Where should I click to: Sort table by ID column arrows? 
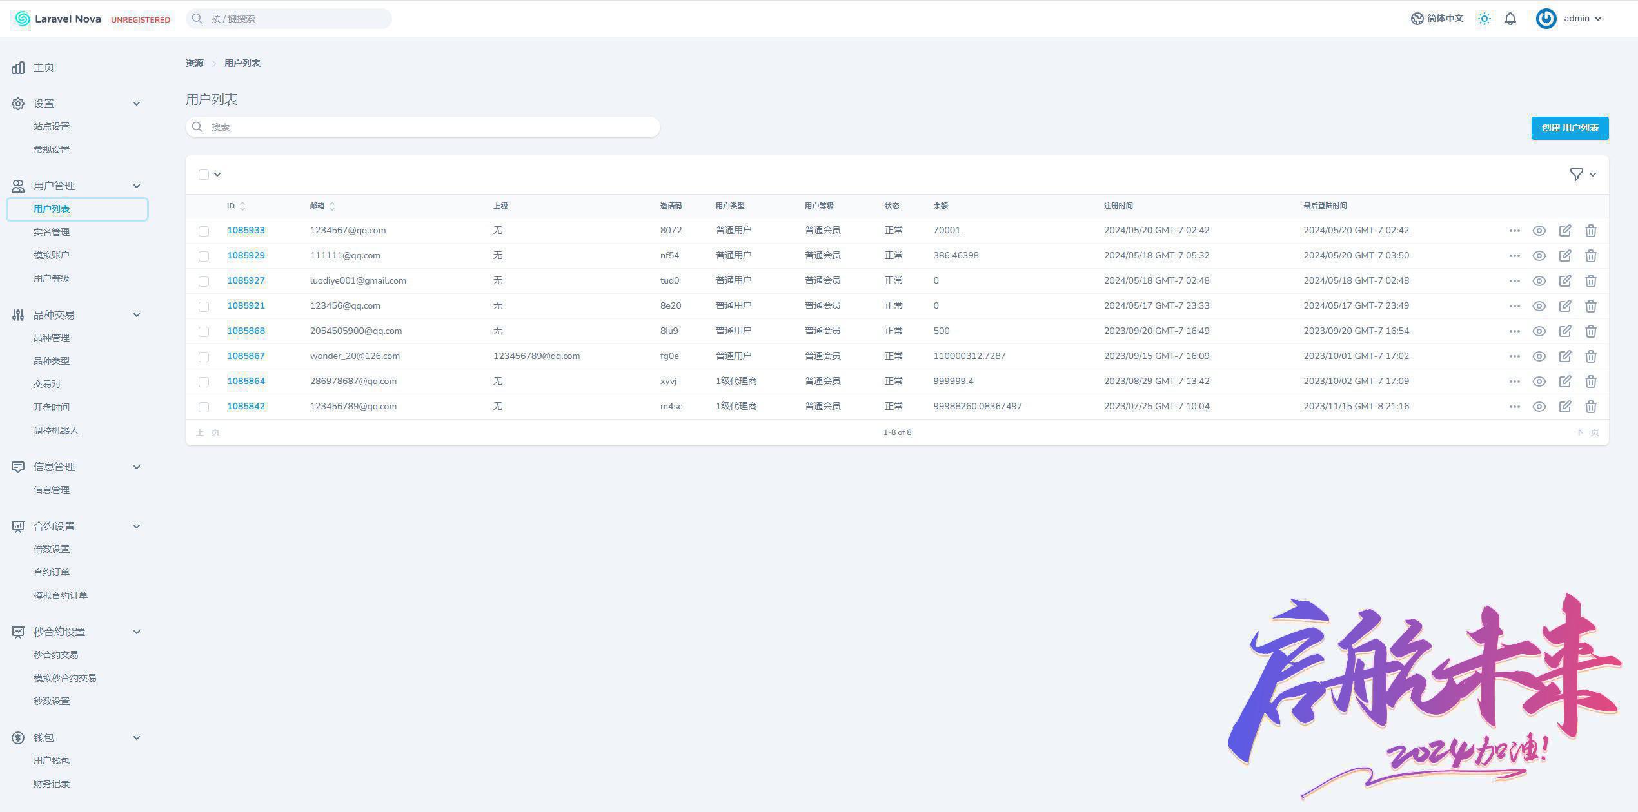coord(242,206)
